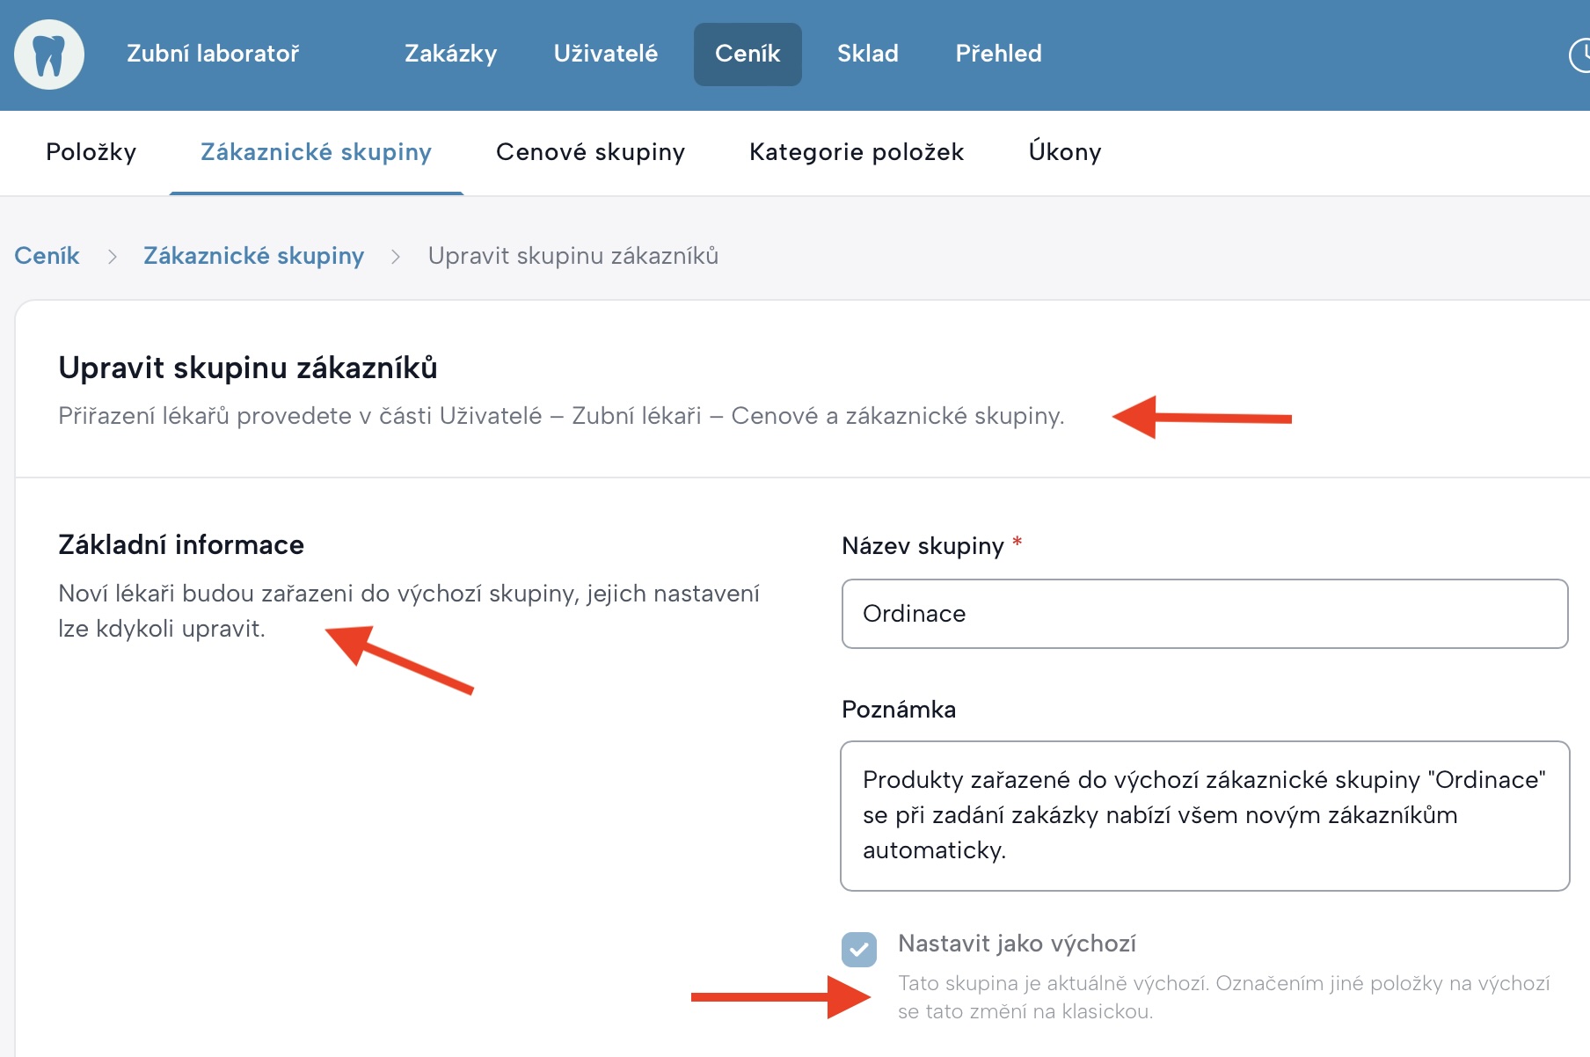
Task: Open the Cenové skupiny tab
Action: click(x=590, y=152)
